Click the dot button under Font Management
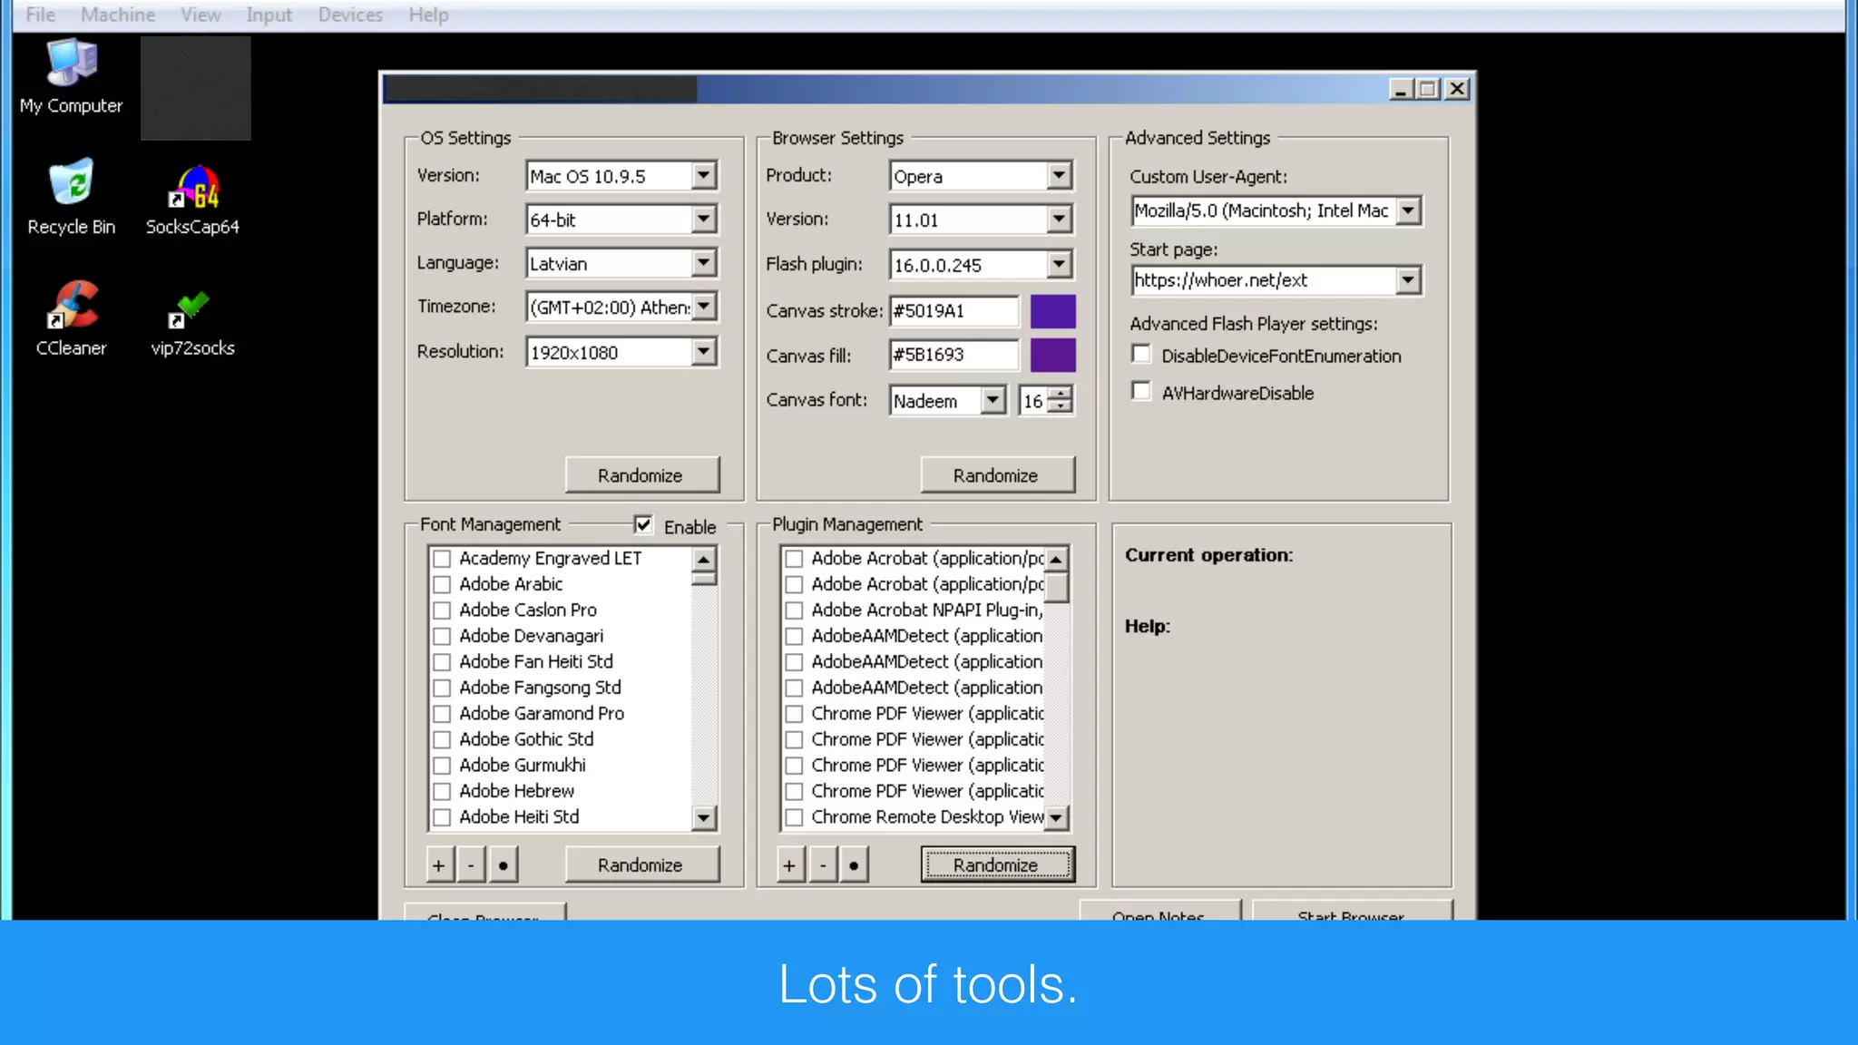The image size is (1858, 1045). [504, 865]
